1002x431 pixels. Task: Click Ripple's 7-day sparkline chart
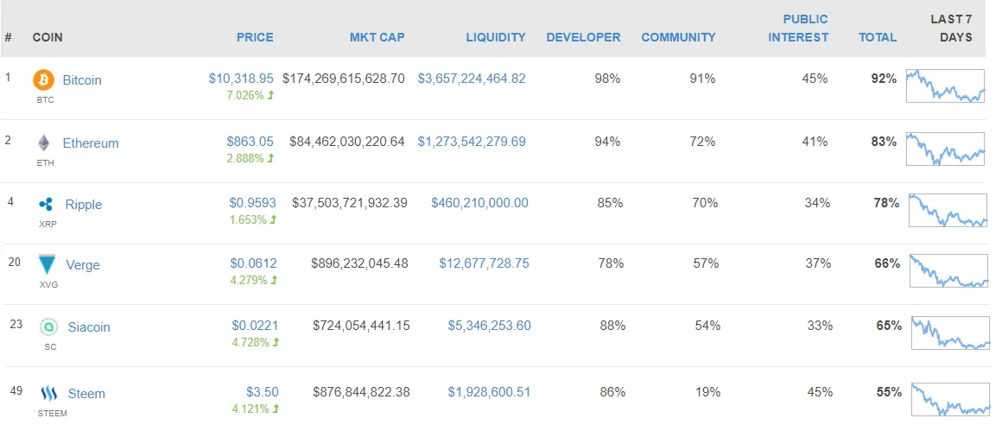948,210
